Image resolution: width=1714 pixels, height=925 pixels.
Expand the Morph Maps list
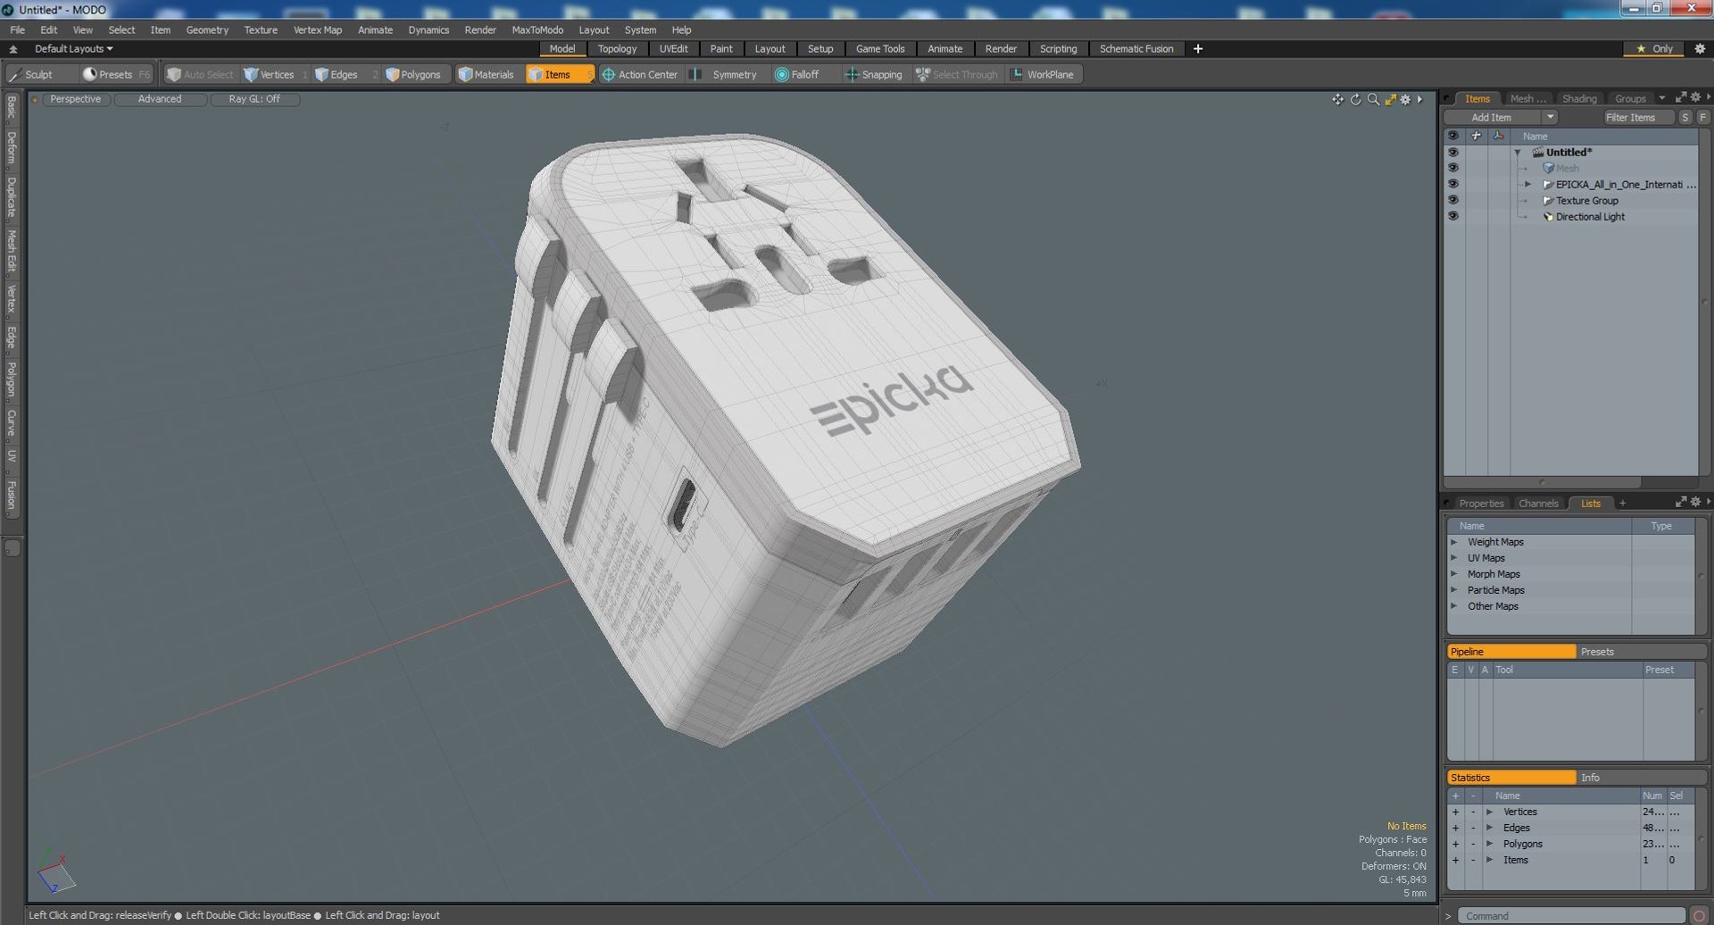[1453, 574]
